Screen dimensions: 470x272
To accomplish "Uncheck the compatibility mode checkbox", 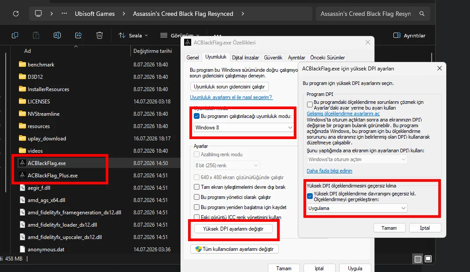I will coord(196,116).
